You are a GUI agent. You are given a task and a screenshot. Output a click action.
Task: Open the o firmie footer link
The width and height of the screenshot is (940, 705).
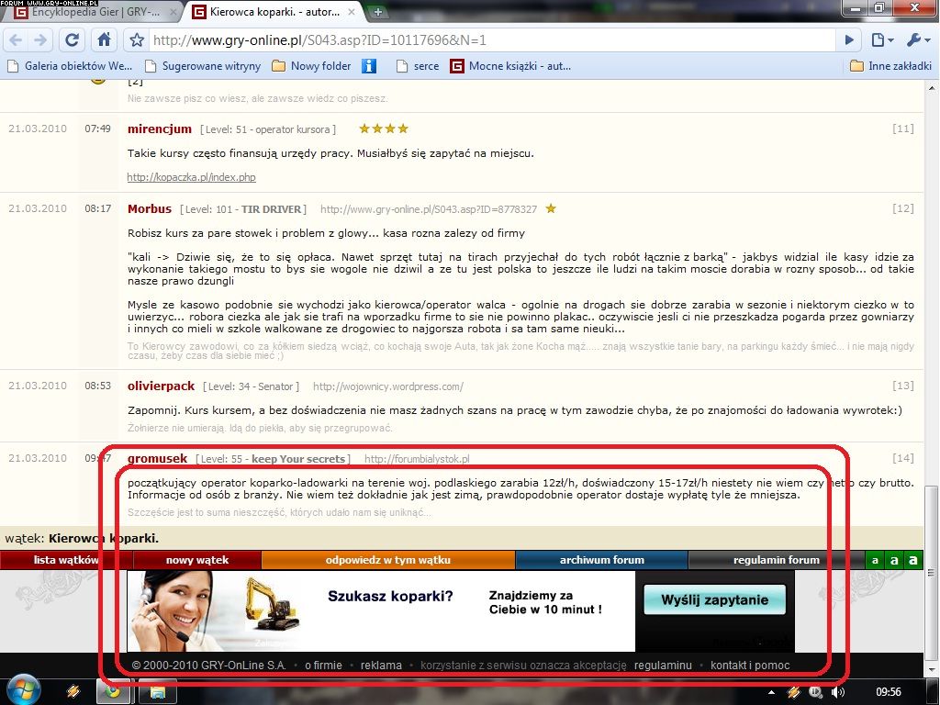tap(324, 666)
